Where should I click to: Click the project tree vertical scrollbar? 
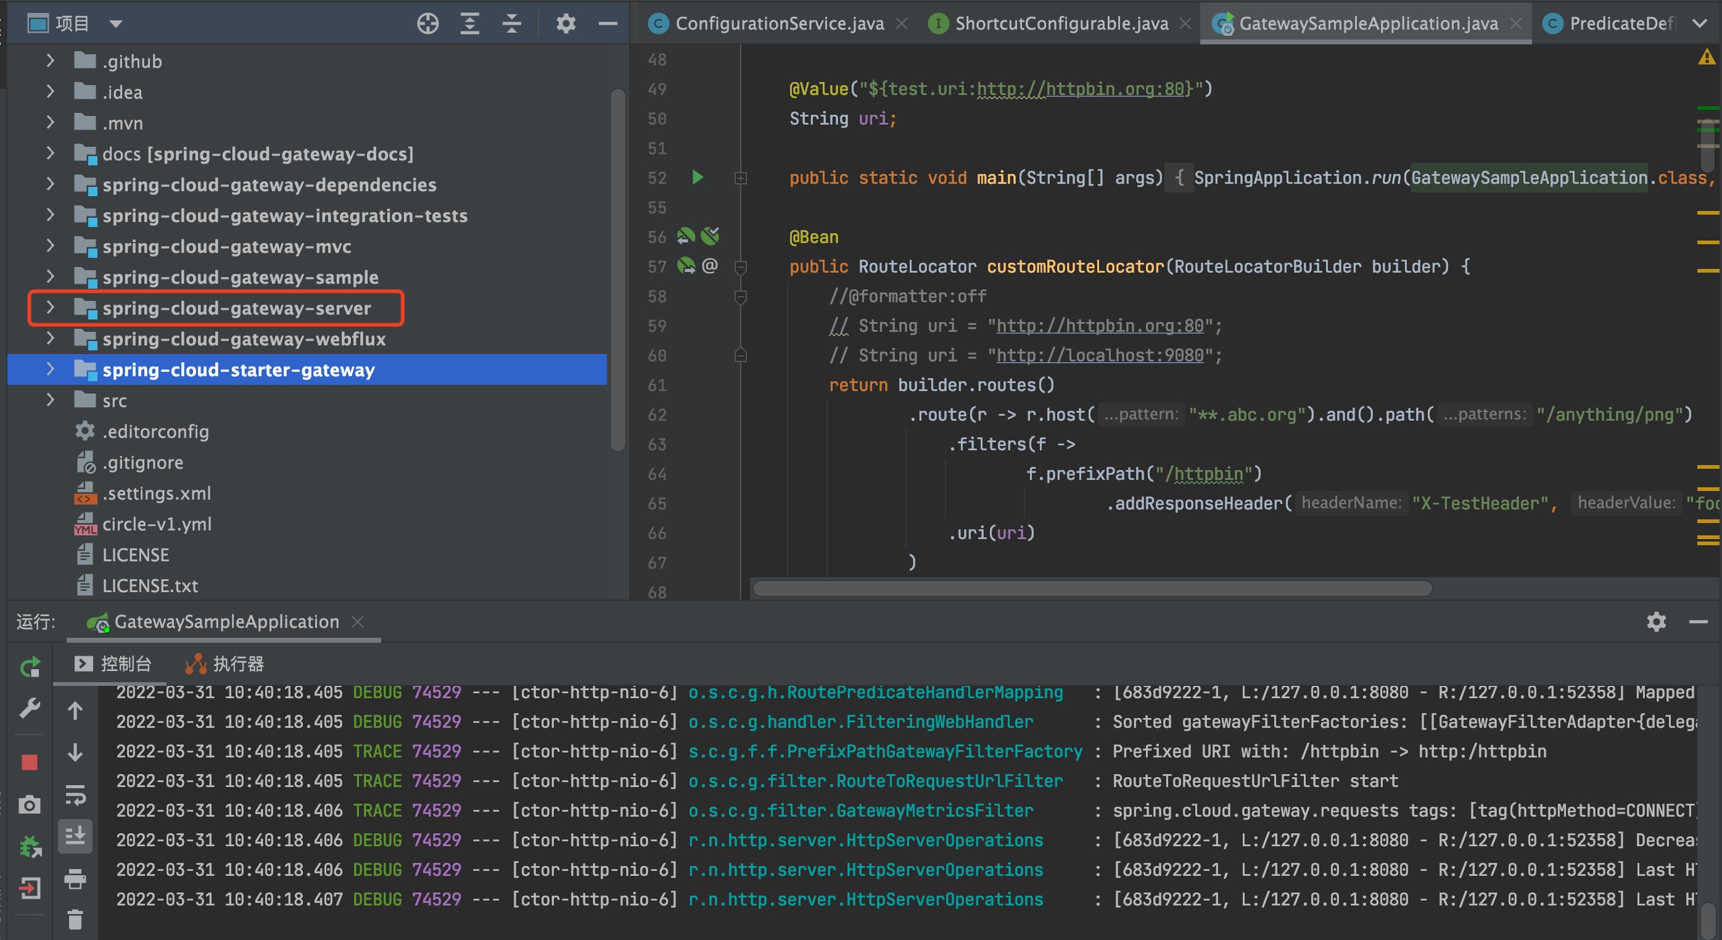617,269
